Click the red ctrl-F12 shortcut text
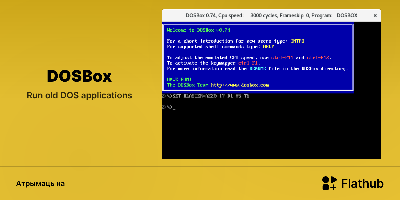 (x=318, y=58)
